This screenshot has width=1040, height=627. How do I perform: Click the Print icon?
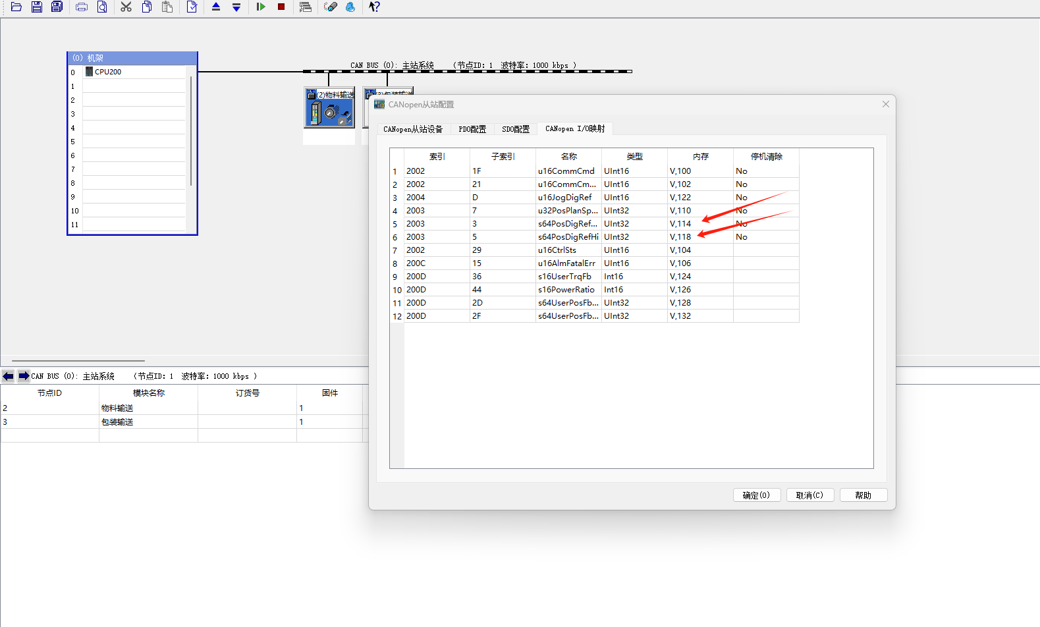click(82, 7)
